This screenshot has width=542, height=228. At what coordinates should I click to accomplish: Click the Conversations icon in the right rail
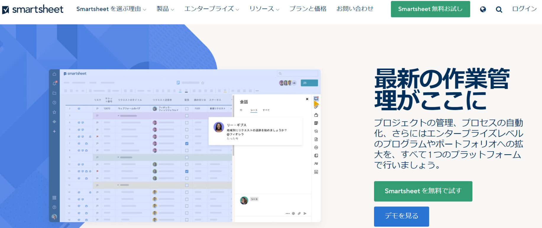click(x=316, y=99)
